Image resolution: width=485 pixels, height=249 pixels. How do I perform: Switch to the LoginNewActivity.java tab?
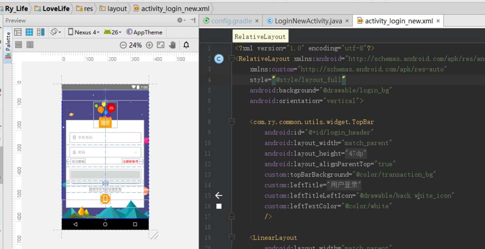point(308,21)
